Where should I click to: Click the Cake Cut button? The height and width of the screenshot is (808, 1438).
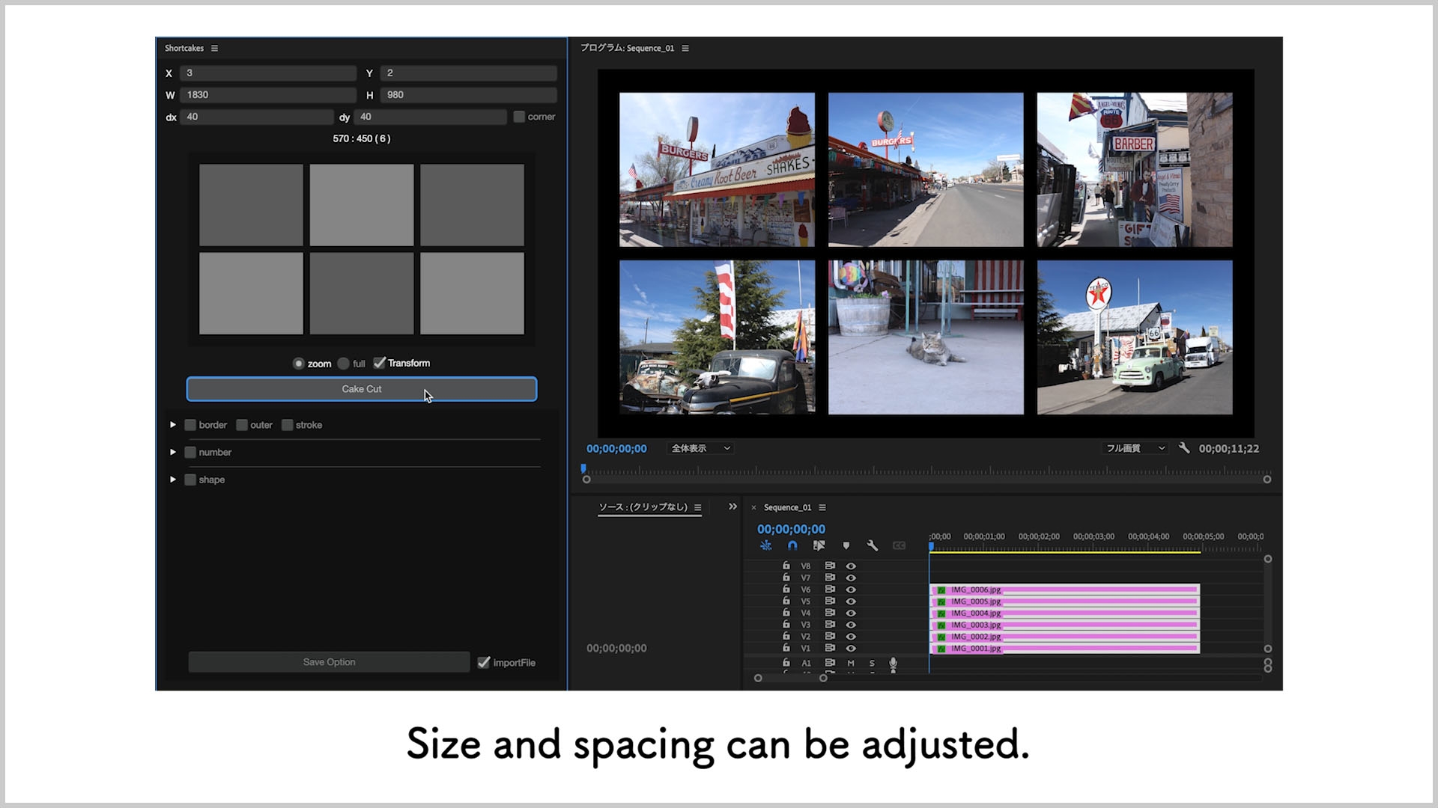(x=362, y=388)
